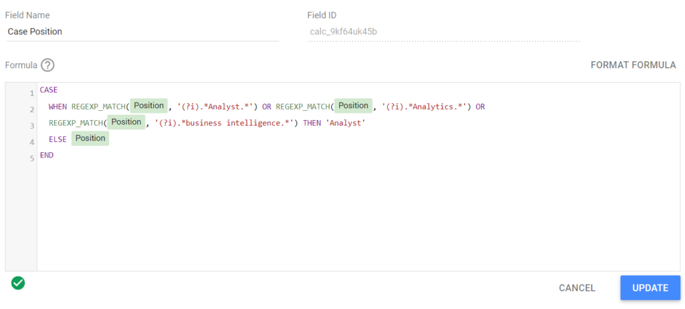Click the FORMAT FORMULA button
685x309 pixels.
pos(633,65)
